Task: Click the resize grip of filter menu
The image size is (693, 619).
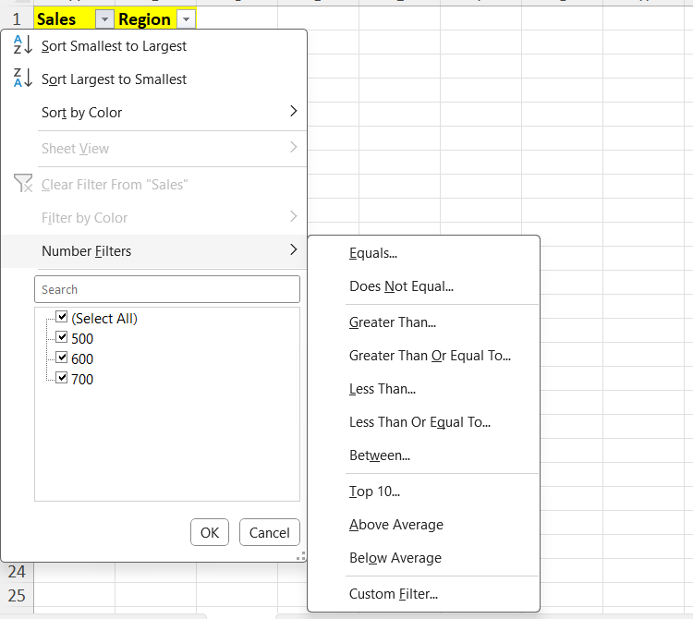Action: point(301,556)
